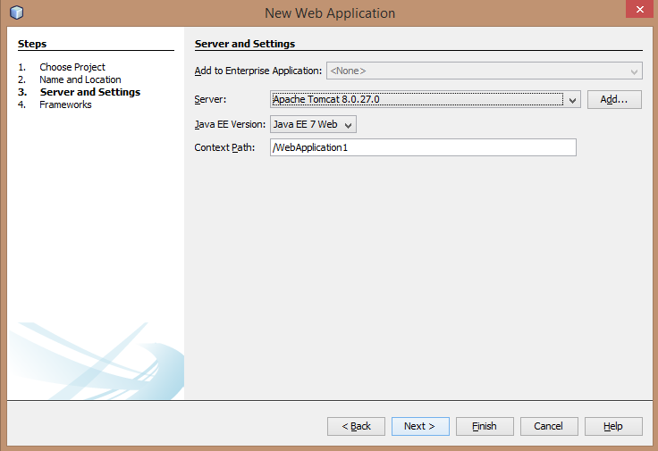Click the bold Server and Settings step
This screenshot has width=658, height=451.
[x=90, y=92]
